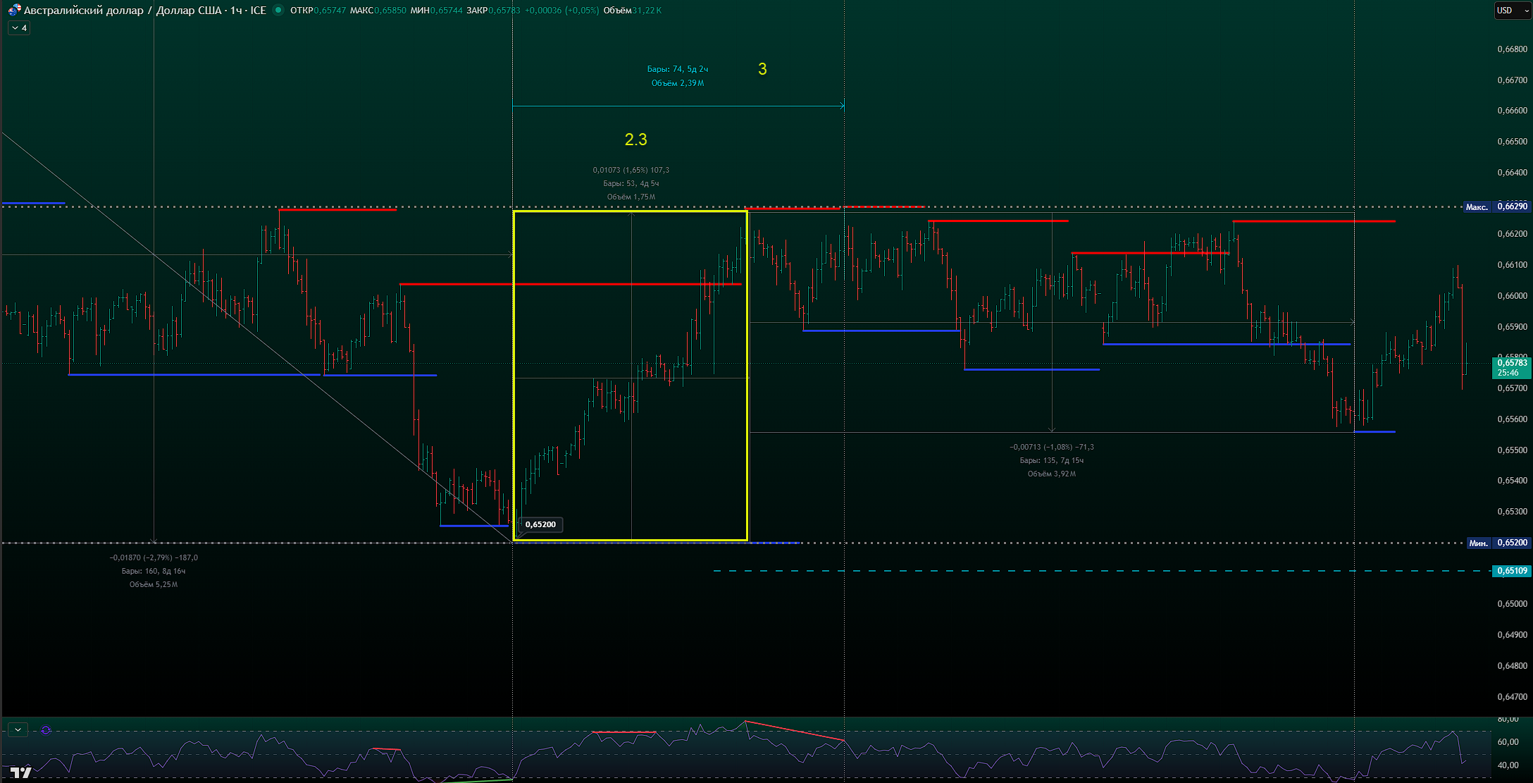Viewport: 1533px width, 783px height.
Task: Select the yellow text label 3
Action: tap(762, 69)
